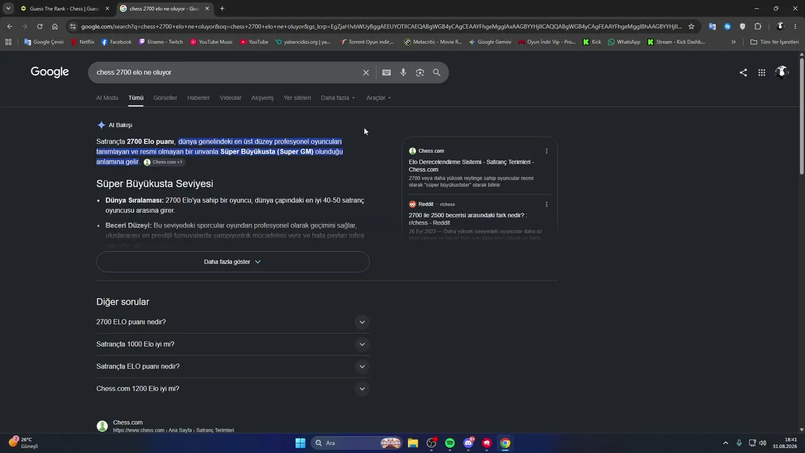Image resolution: width=805 pixels, height=453 pixels.
Task: Show more bookmarks with the overflow chevron
Action: point(733,42)
